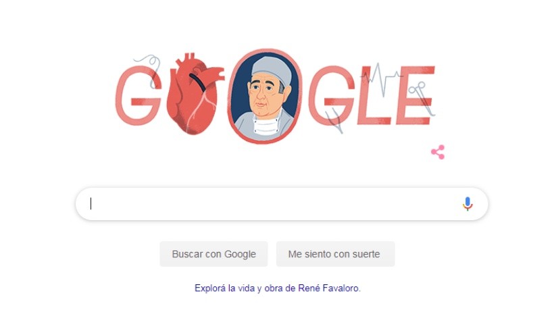Screen dimensions: 554x312
Task: Click the first letter G of the doodle
Action: (138, 95)
